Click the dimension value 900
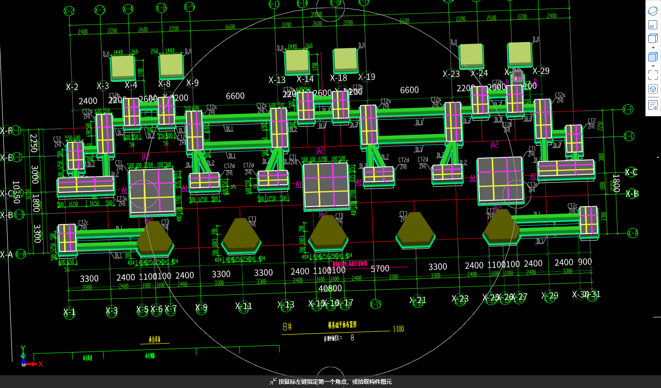The image size is (661, 388). tap(585, 262)
